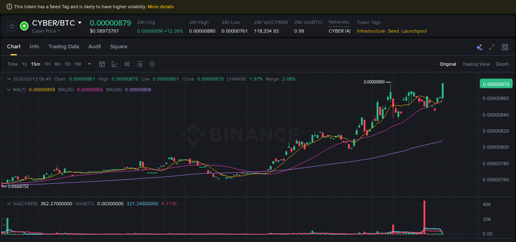Open the indicator settings list icon
Image resolution: width=516 pixels, height=242 pixels.
[139, 64]
